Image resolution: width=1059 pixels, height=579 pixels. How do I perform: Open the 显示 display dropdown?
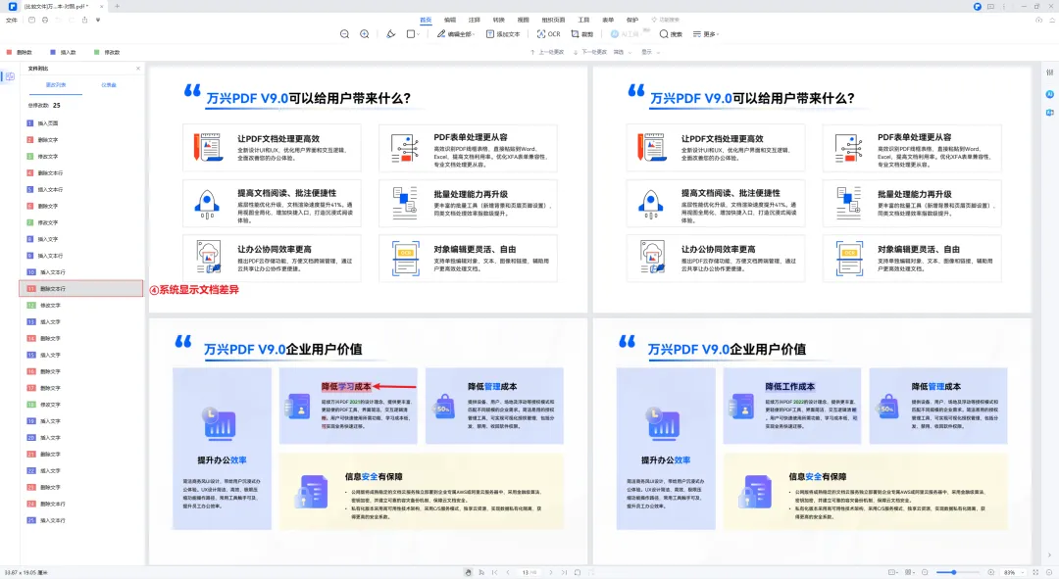(650, 52)
